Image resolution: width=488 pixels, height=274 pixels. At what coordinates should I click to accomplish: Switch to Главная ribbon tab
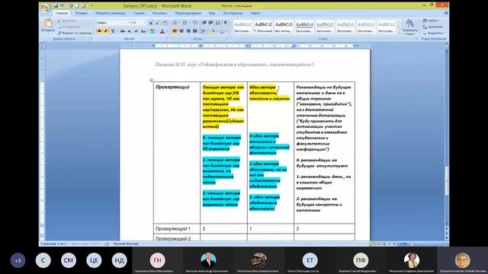pyautogui.click(x=62, y=14)
